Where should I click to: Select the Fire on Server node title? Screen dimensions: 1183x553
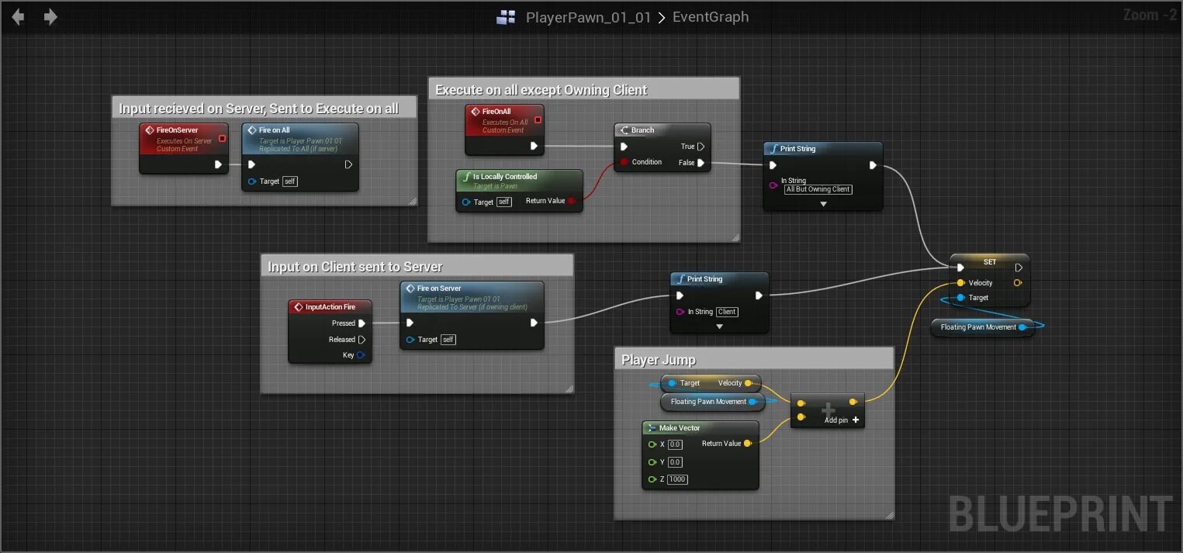(x=438, y=289)
